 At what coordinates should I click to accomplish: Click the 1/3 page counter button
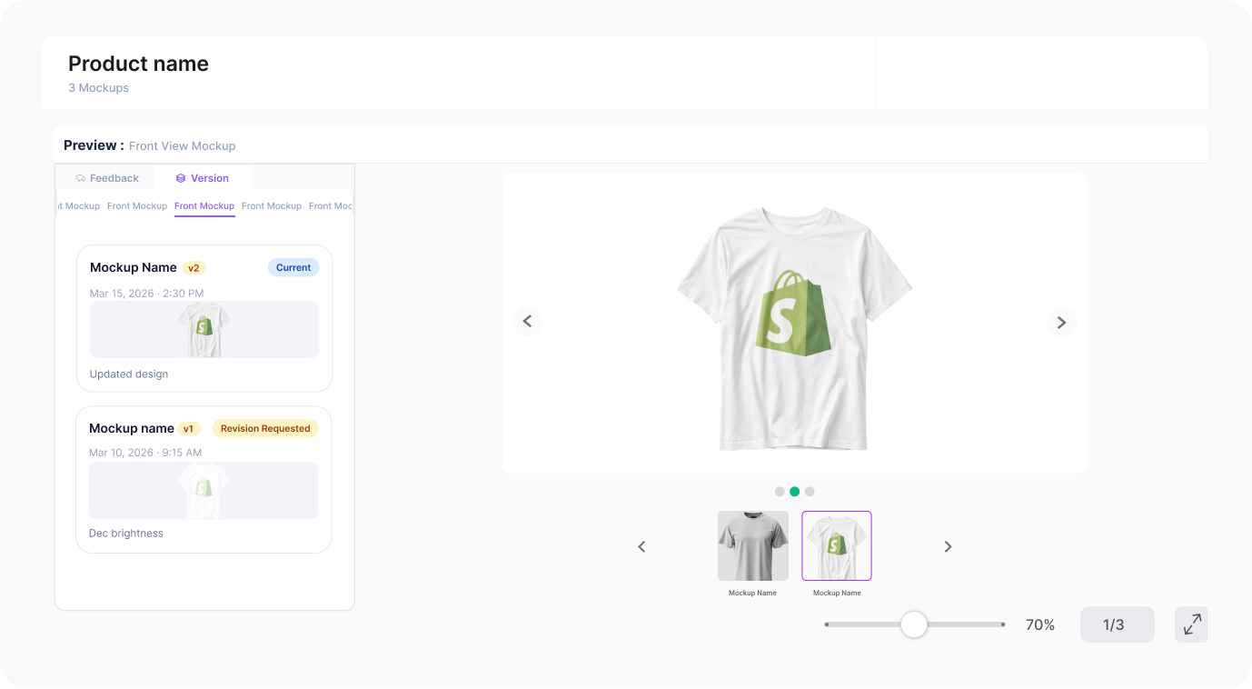(1117, 624)
